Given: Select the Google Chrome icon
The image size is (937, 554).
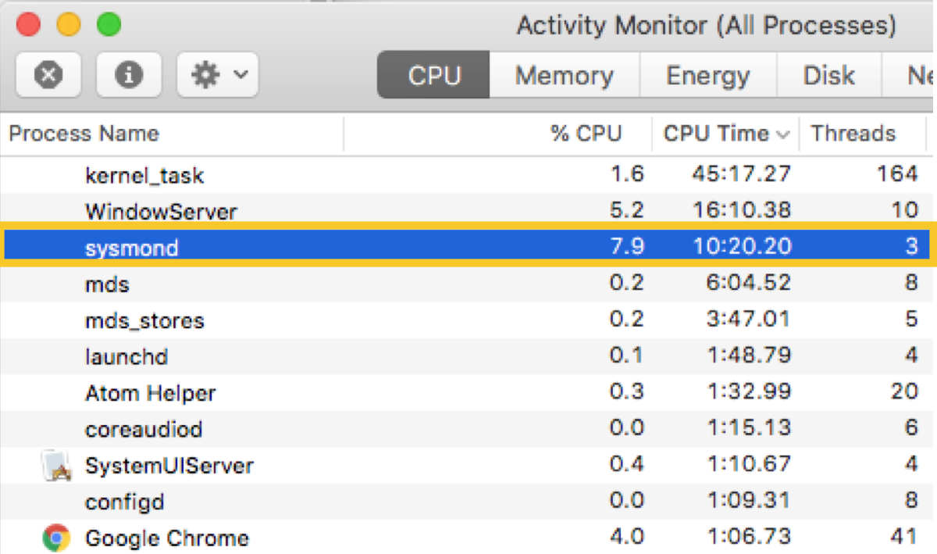Looking at the screenshot, I should [55, 538].
